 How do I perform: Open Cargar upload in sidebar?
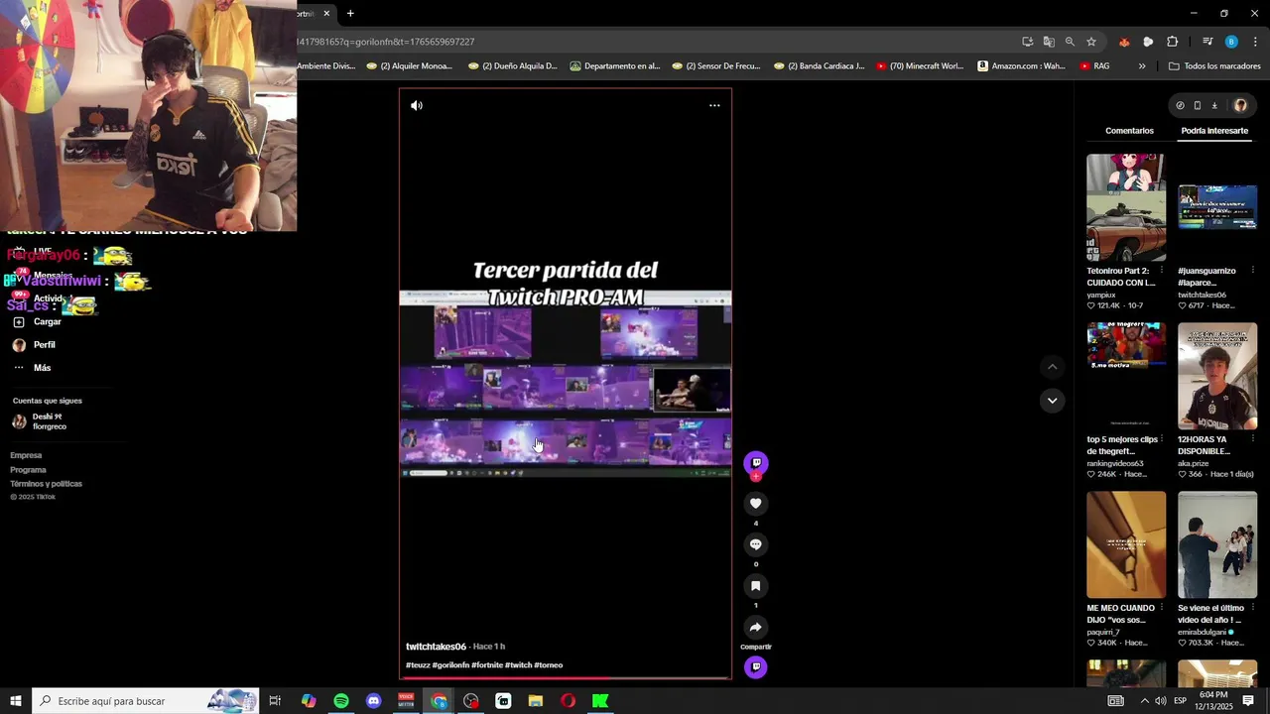[47, 322]
